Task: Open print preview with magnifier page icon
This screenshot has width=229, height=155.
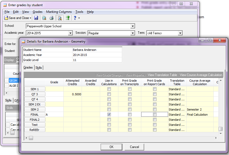Action: coord(44,18)
